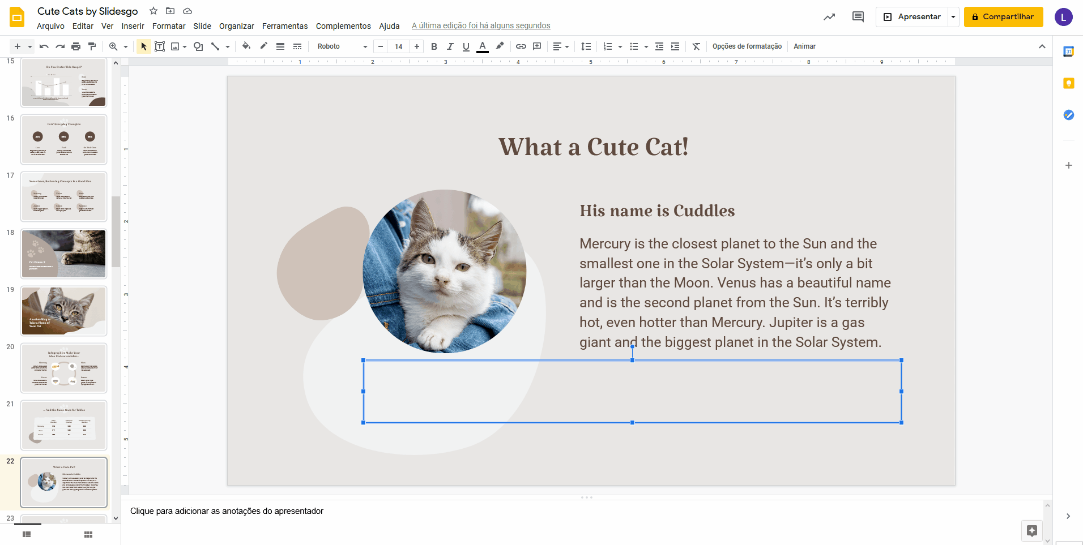Click the Zoom magnifier icon
Screen dimensions: 1083x545
coord(113,46)
